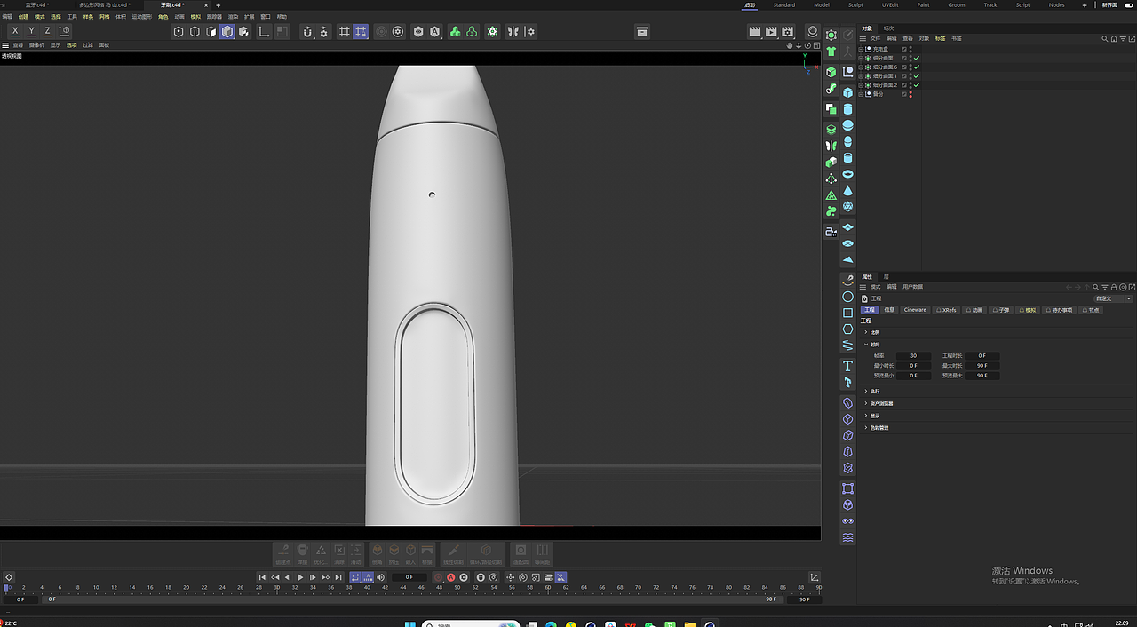Add a Cube primitive from side palette
The image size is (1137, 627).
(x=847, y=92)
